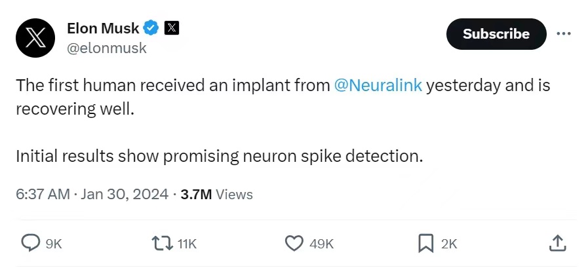
Task: Share the post via upload arrow icon
Action: click(557, 243)
